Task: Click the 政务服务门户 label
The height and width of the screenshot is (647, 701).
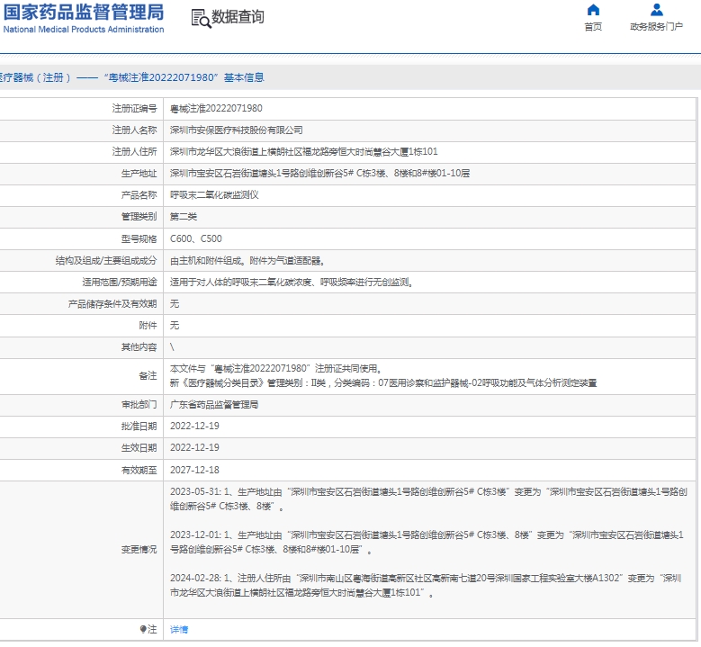Action: pos(656,27)
